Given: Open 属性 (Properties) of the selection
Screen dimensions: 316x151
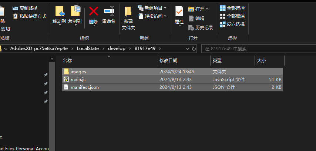Looking at the screenshot, I should 179,15.
